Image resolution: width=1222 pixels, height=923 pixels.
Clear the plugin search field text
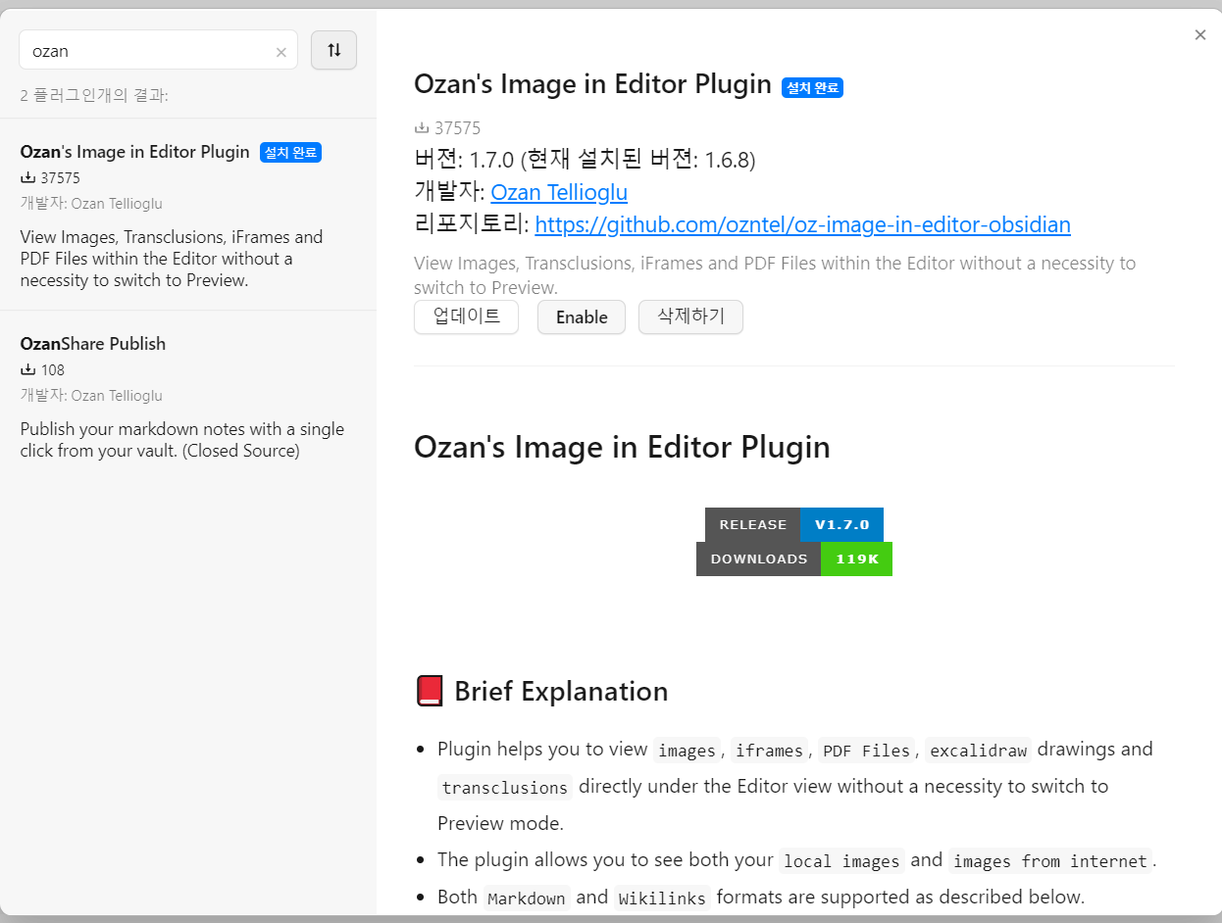click(x=281, y=52)
